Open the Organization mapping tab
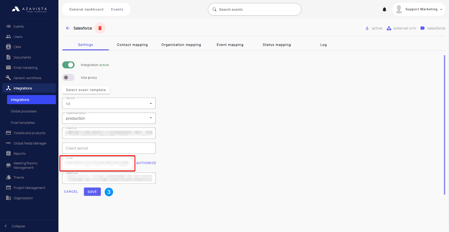Viewport: 449px width, 232px height. 181,45
